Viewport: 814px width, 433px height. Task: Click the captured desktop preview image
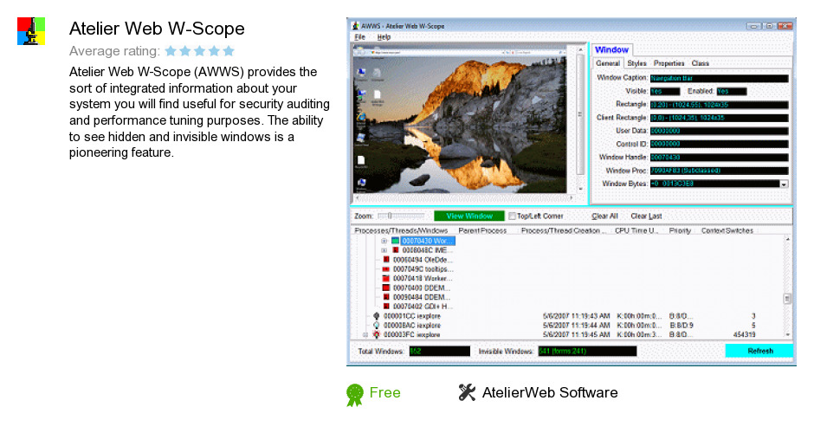460,119
